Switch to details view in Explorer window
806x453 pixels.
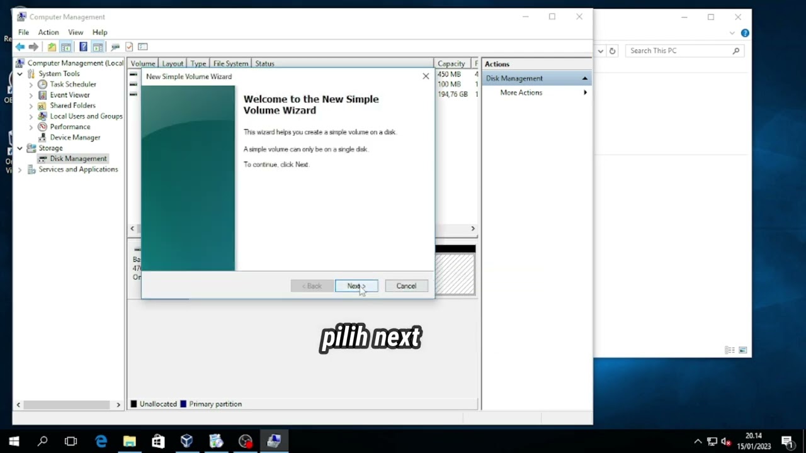pyautogui.click(x=730, y=350)
